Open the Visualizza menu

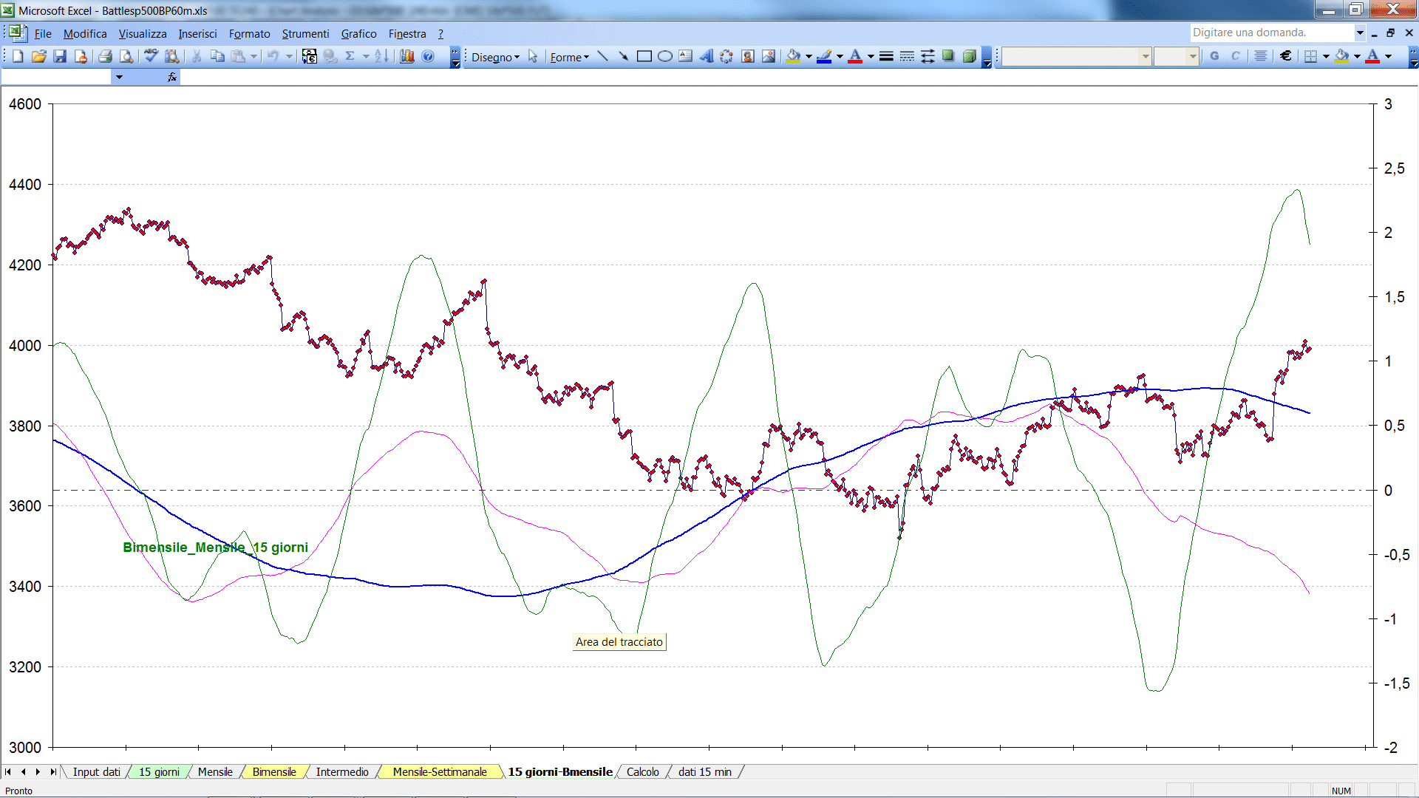[143, 34]
